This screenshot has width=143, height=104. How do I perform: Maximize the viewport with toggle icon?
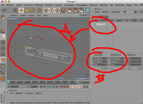point(89,15)
